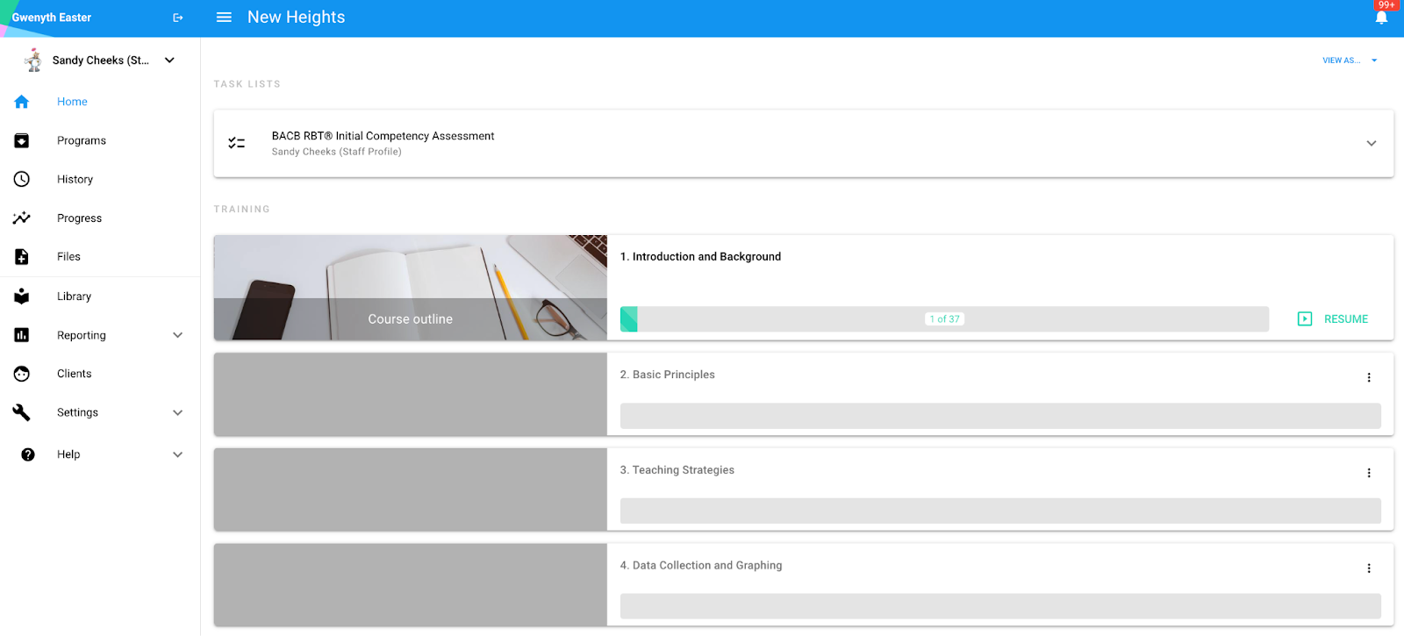Screen dimensions: 1404x636
Task: Click the Progress chart icon
Action: point(22,218)
